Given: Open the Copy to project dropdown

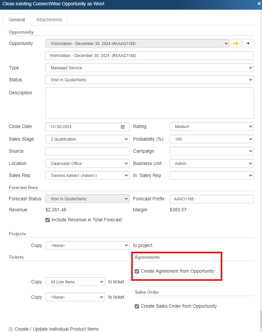Looking at the screenshot, I should (87, 245).
